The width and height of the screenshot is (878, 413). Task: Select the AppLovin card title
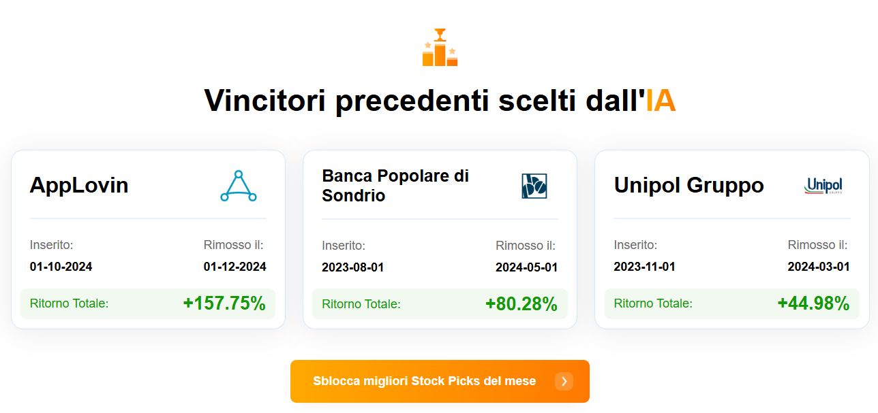coord(79,185)
